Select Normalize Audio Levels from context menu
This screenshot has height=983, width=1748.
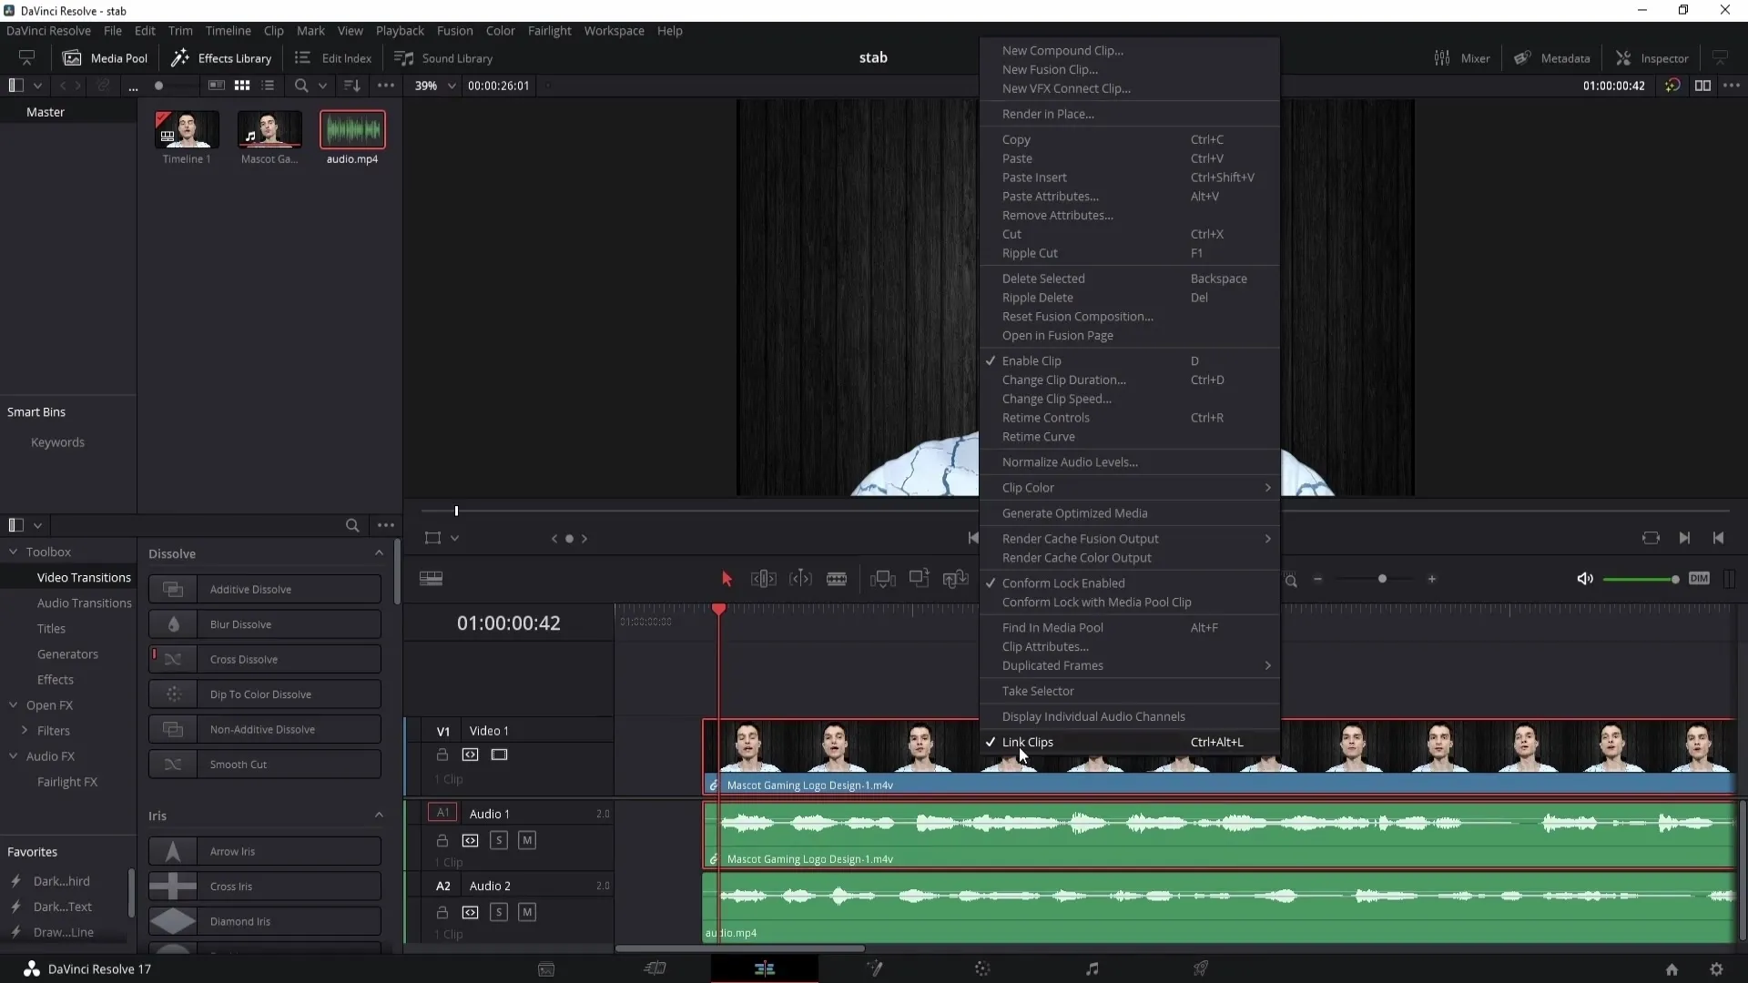tap(1070, 462)
